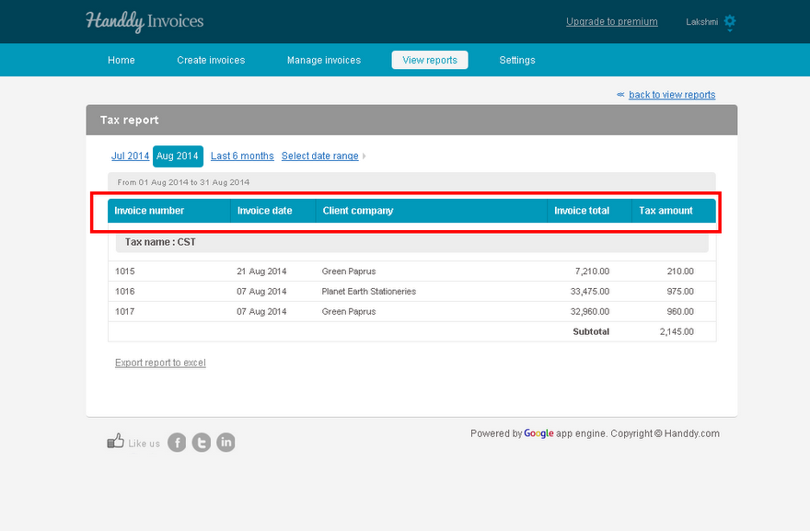Click the Upgrade to premium link
Image resolution: width=810 pixels, height=531 pixels.
pos(611,22)
